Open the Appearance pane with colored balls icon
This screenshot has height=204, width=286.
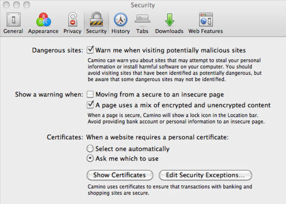(x=43, y=20)
